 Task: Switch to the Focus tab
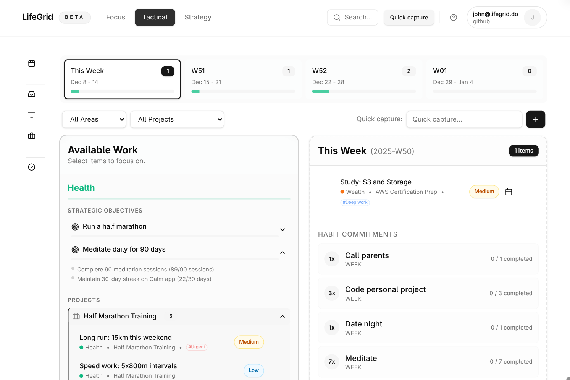coord(115,17)
